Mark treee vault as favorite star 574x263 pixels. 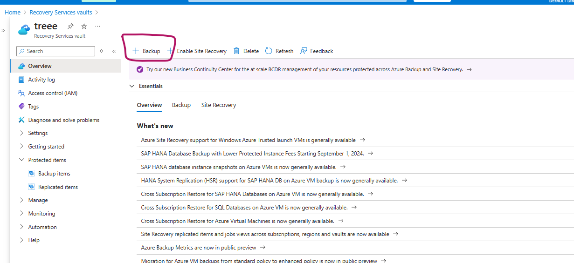(84, 26)
